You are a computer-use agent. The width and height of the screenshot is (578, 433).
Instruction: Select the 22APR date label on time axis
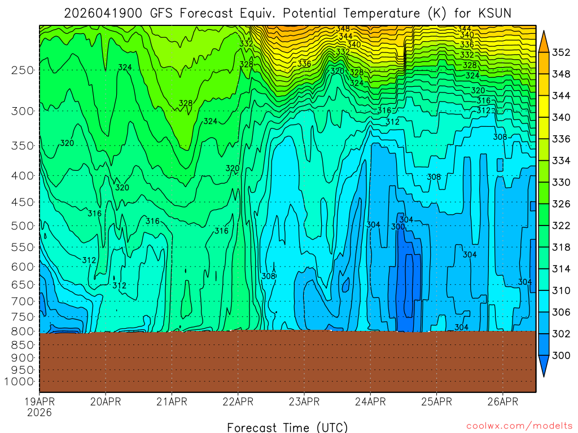238,401
